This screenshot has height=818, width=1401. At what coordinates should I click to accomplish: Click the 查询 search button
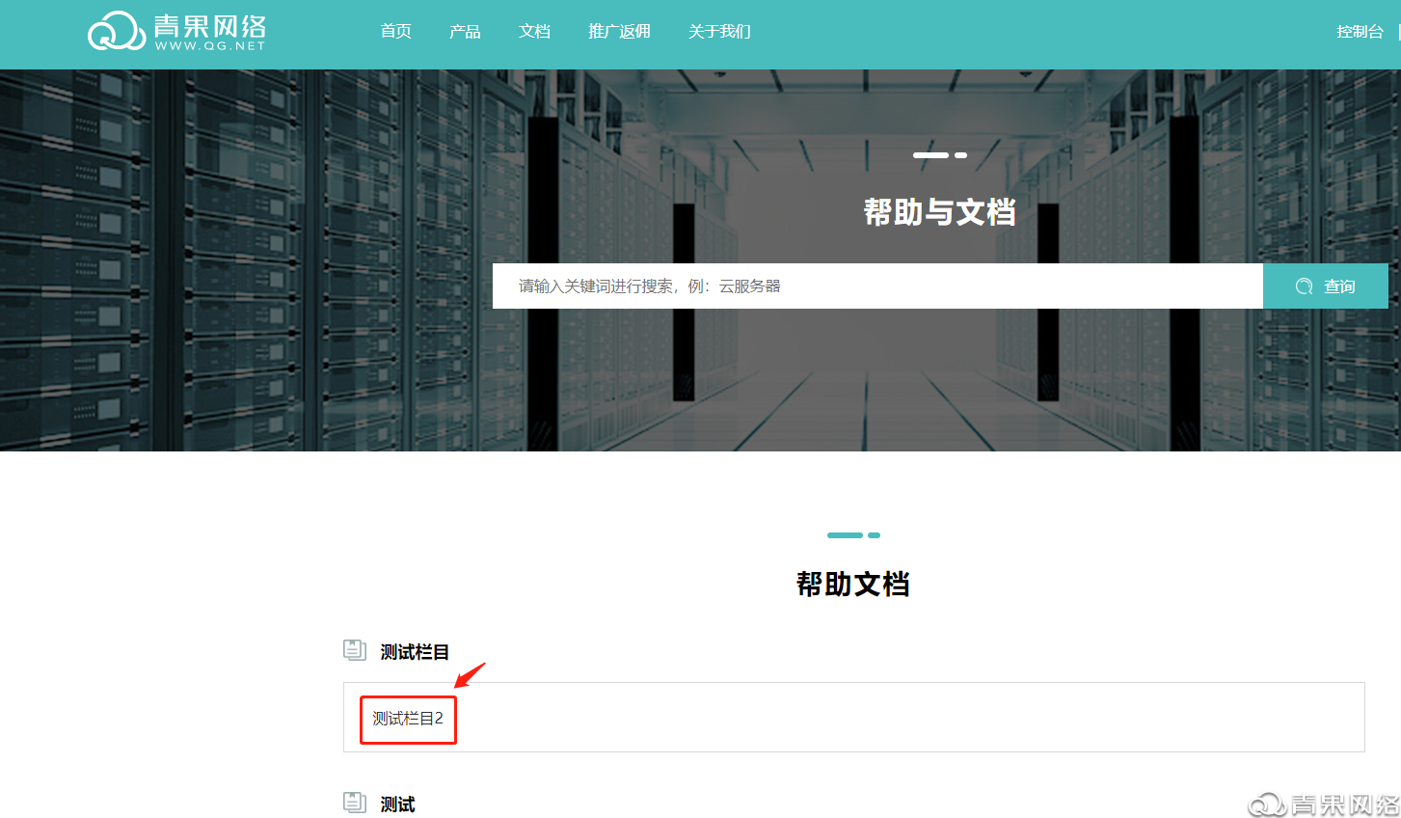(1326, 286)
